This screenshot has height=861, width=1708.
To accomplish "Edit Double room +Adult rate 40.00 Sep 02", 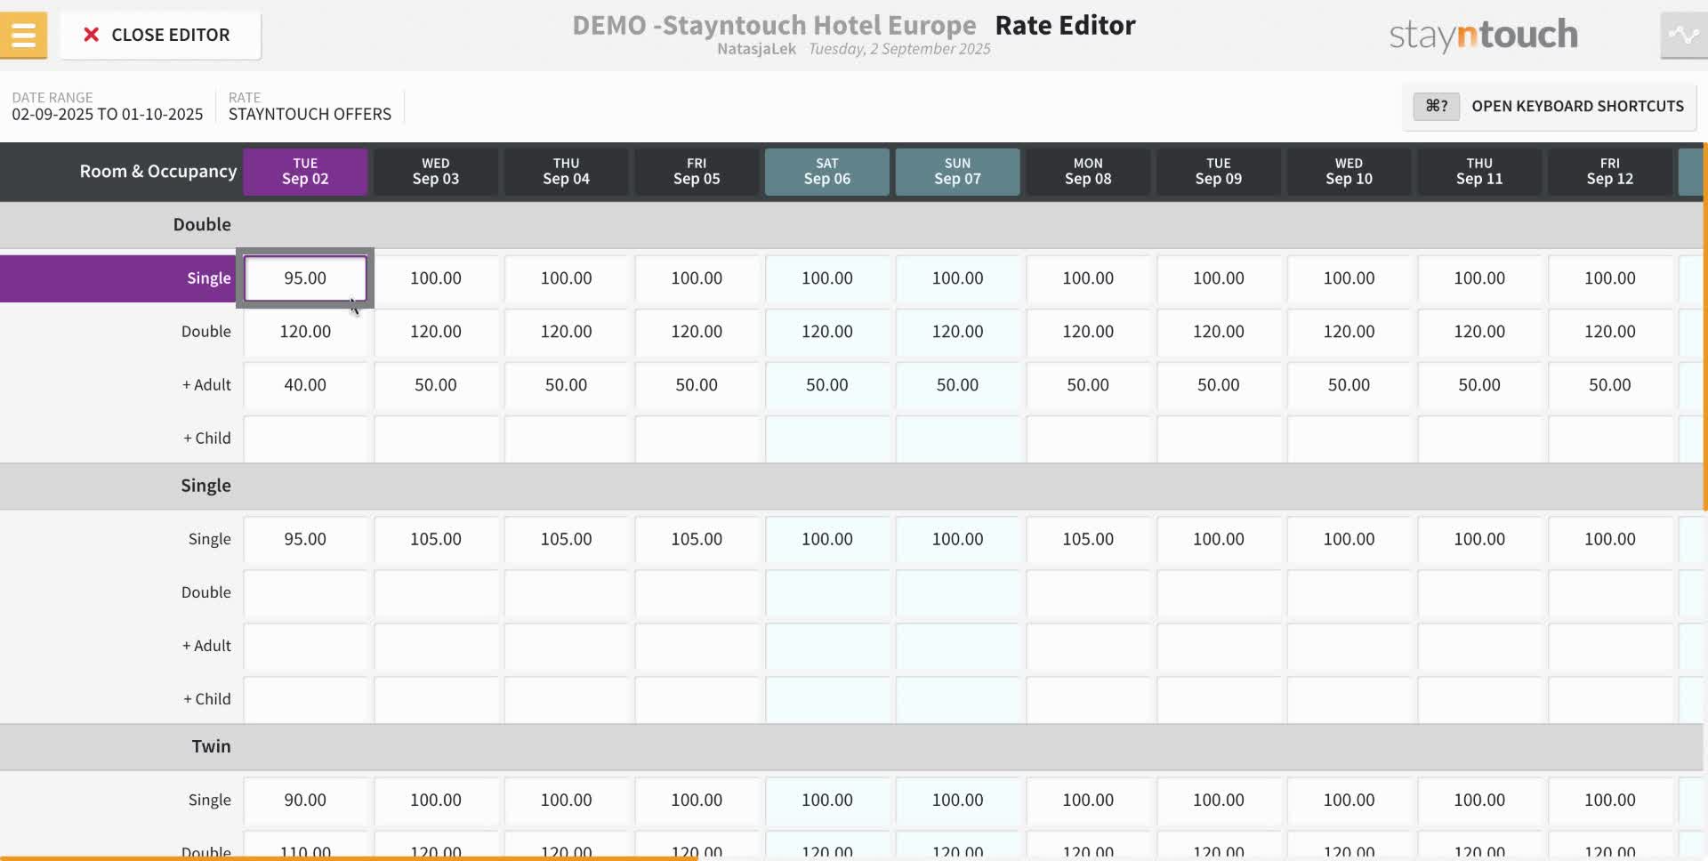I will (305, 385).
